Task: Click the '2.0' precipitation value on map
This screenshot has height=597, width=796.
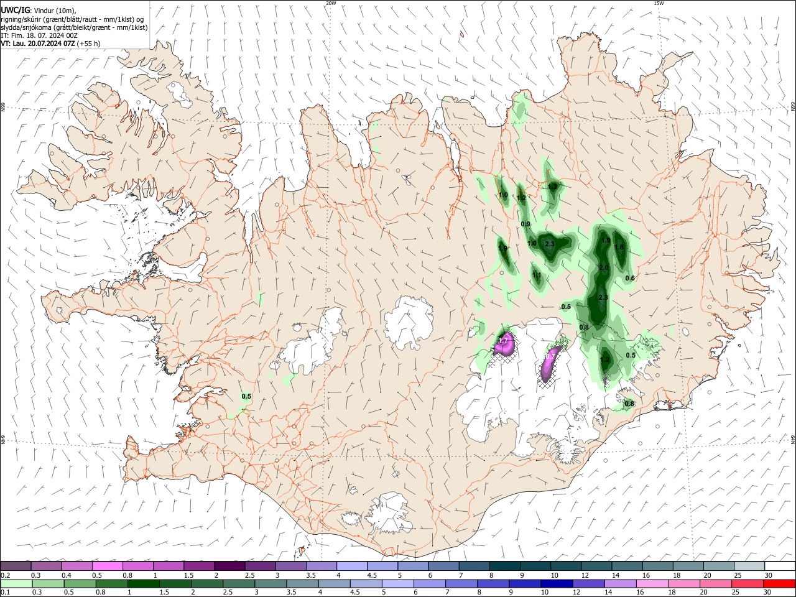Action: [x=603, y=268]
